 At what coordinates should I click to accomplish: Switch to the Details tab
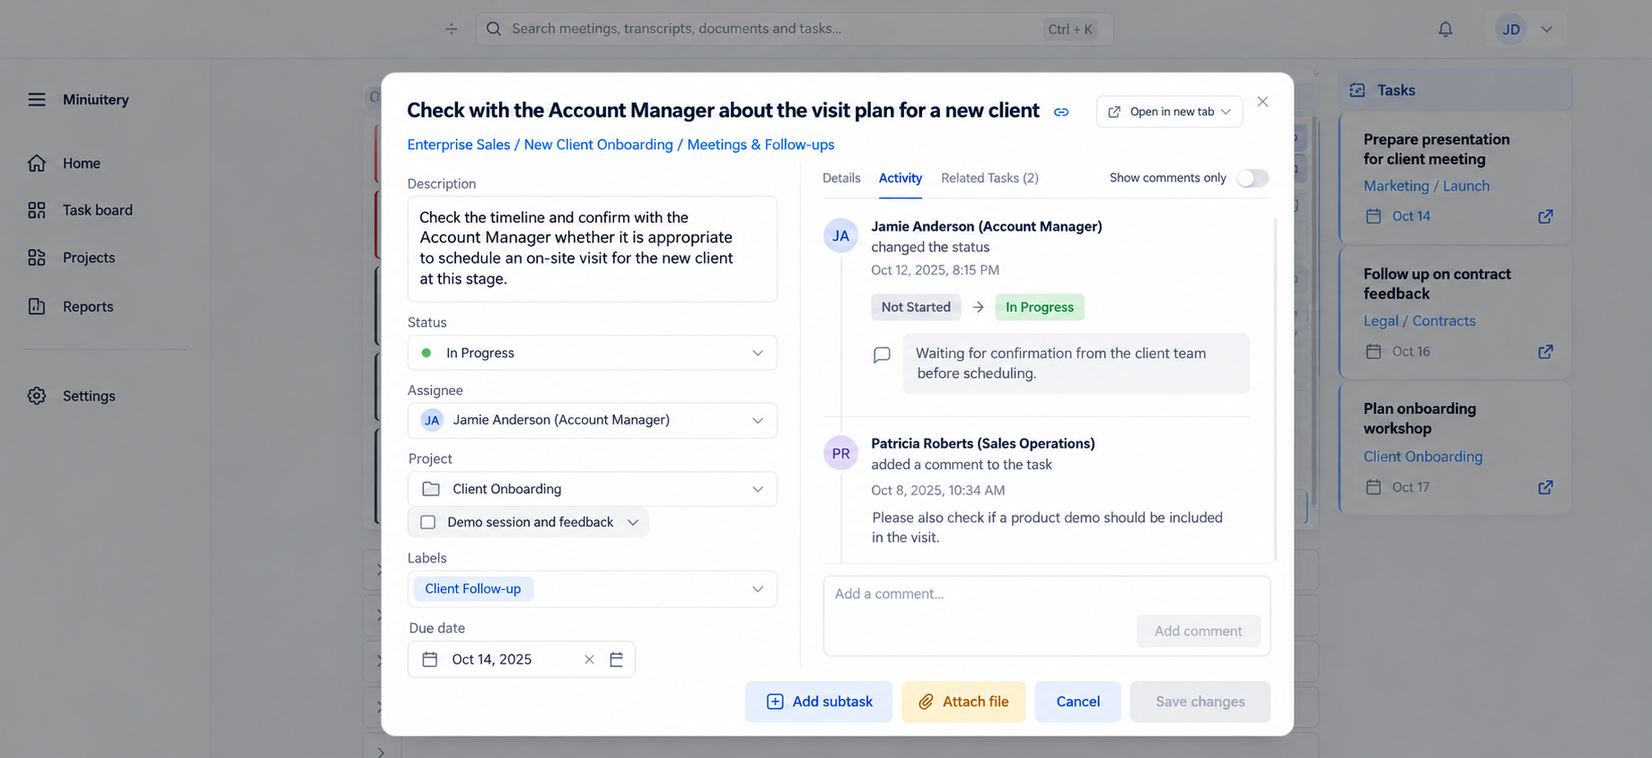click(841, 177)
